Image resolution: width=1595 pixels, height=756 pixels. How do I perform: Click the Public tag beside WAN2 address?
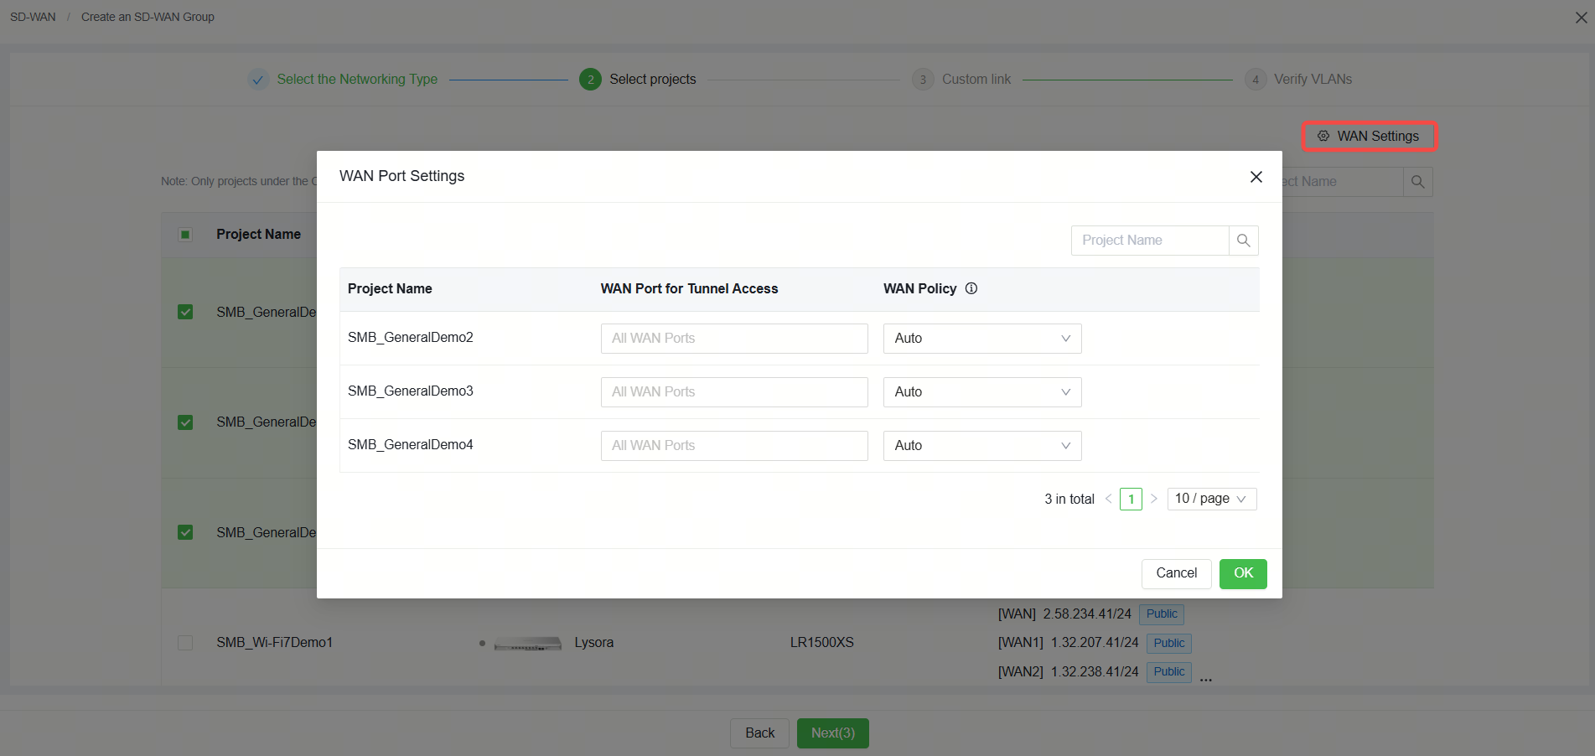coord(1168,672)
